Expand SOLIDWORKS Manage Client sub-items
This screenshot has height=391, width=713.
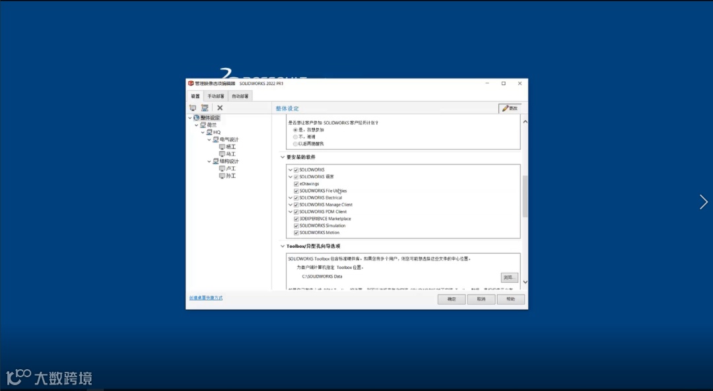tap(290, 205)
